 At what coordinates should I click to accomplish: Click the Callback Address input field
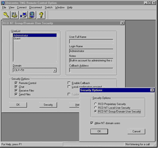tap(91, 70)
